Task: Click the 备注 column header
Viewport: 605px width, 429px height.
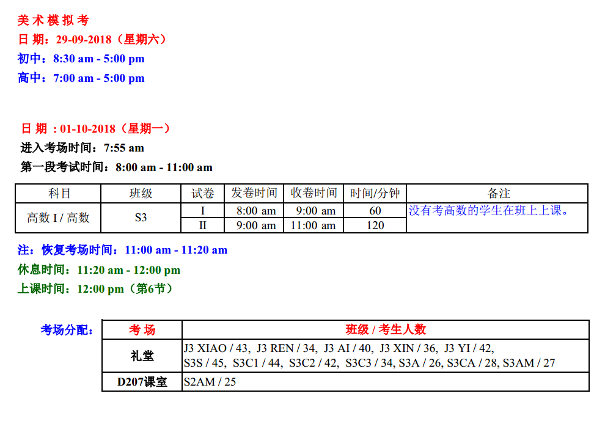Action: pos(498,193)
